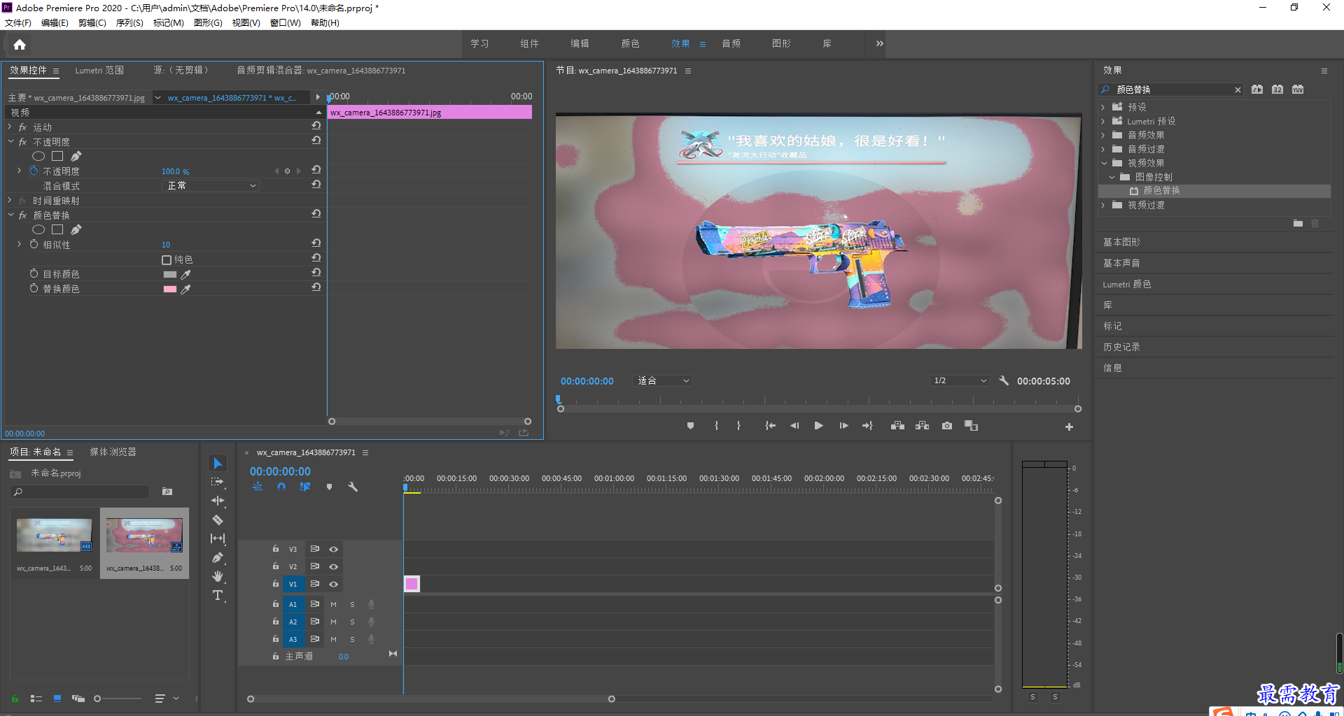This screenshot has height=716, width=1344.
Task: Open the 历史记录 panel
Action: (x=1121, y=347)
